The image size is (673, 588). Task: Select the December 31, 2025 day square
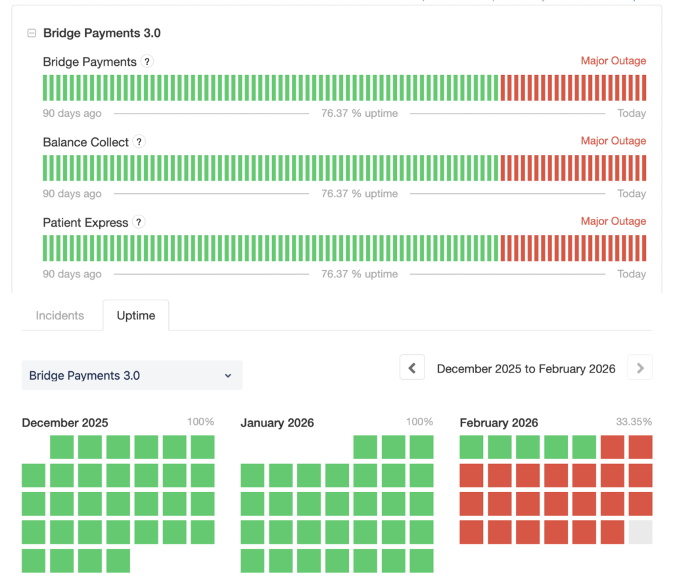click(118, 560)
